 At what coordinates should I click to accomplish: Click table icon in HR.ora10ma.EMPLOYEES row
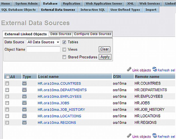[24, 96]
